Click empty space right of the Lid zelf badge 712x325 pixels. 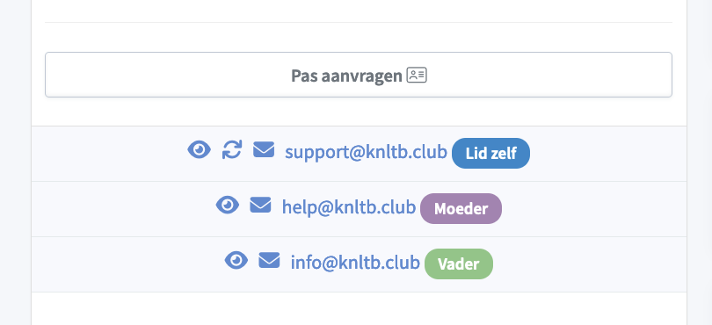607,154
